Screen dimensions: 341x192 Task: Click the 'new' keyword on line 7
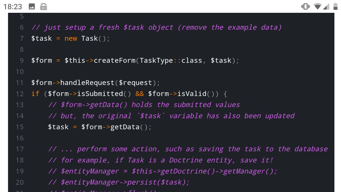point(71,38)
